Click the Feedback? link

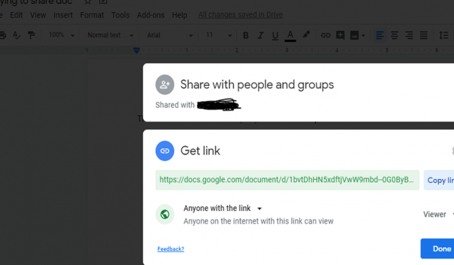click(x=171, y=249)
